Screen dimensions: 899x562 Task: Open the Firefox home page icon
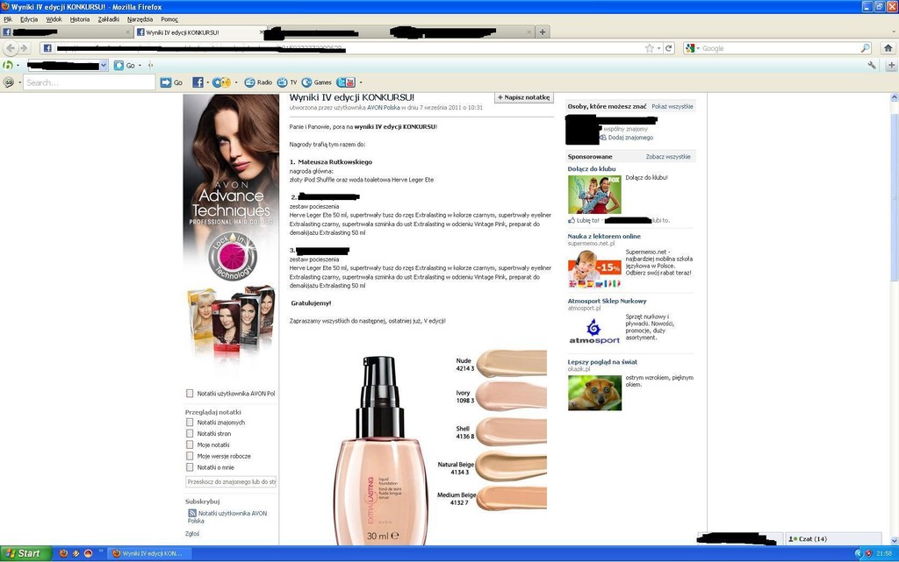pos(888,48)
